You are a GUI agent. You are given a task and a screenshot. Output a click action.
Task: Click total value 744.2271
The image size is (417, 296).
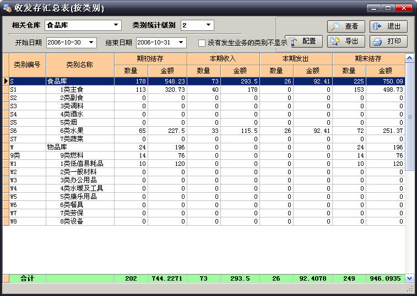(x=167, y=278)
